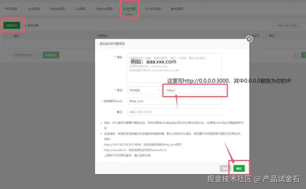This screenshot has width=306, height=189.
Task: Click the green 添加反代 button
Action: click(x=12, y=26)
